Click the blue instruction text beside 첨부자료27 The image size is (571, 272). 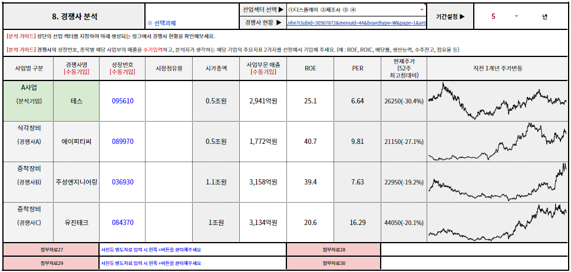[151, 250]
